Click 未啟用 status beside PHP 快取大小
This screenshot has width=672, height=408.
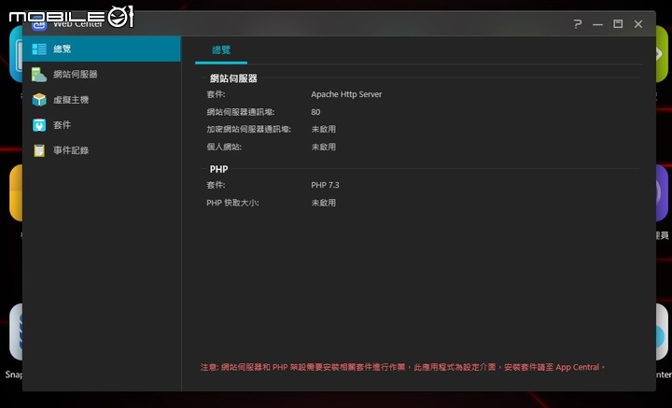click(x=324, y=203)
